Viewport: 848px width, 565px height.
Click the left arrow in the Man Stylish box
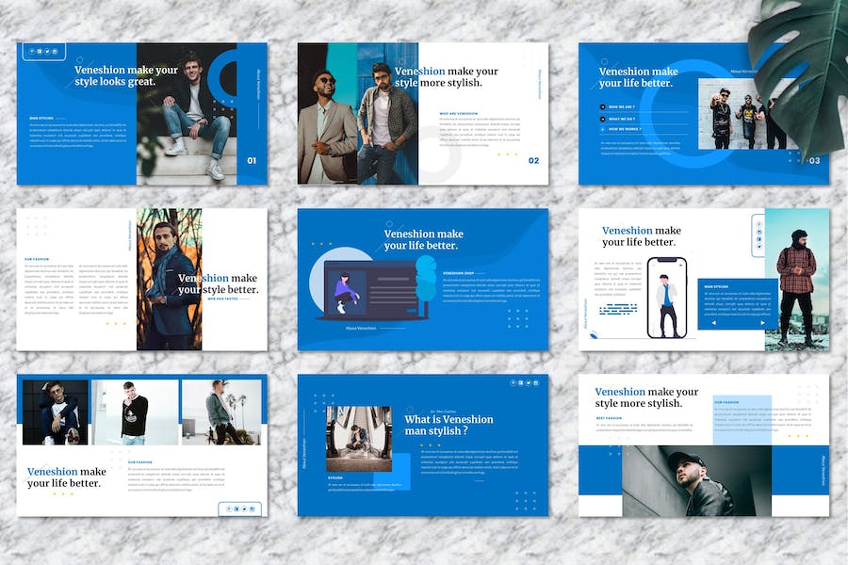[x=712, y=323]
